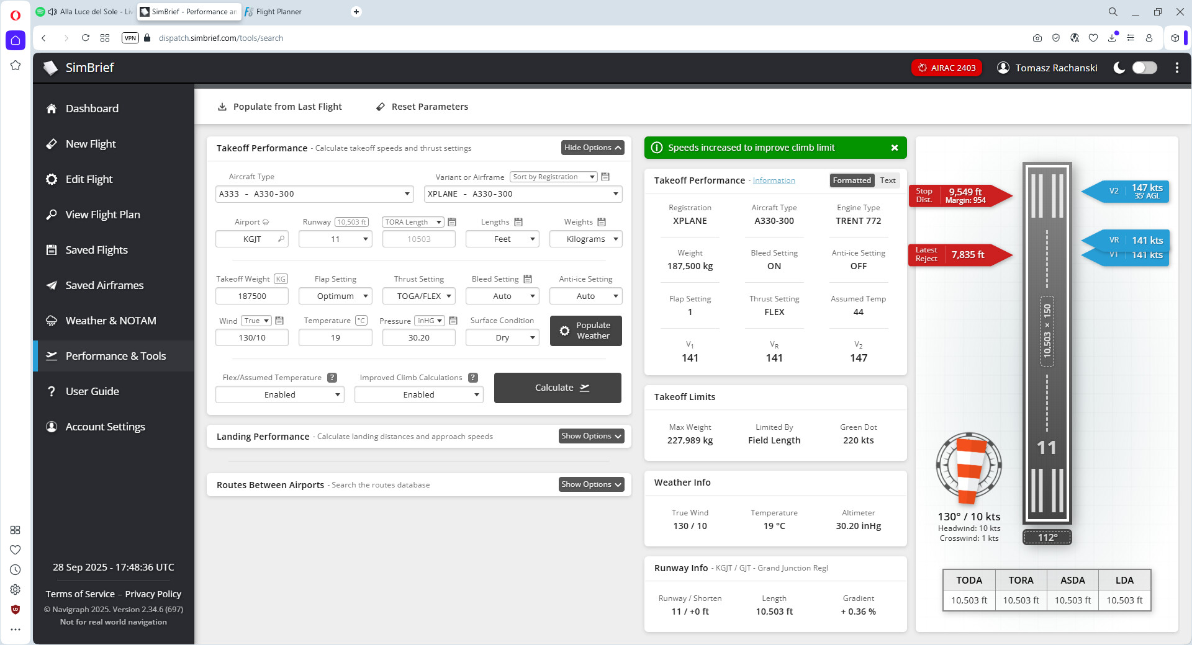1192x645 pixels.
Task: Toggle the dark mode switch
Action: coord(1144,68)
